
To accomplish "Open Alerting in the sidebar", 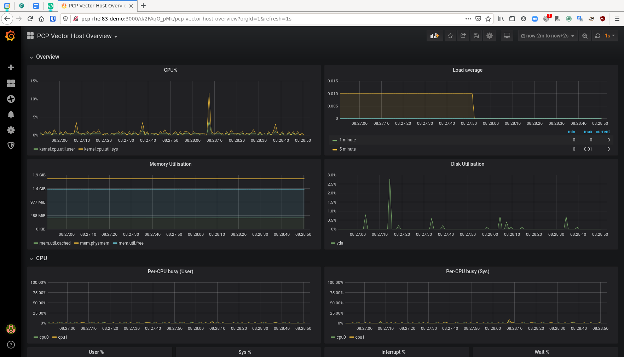I will tap(11, 115).
